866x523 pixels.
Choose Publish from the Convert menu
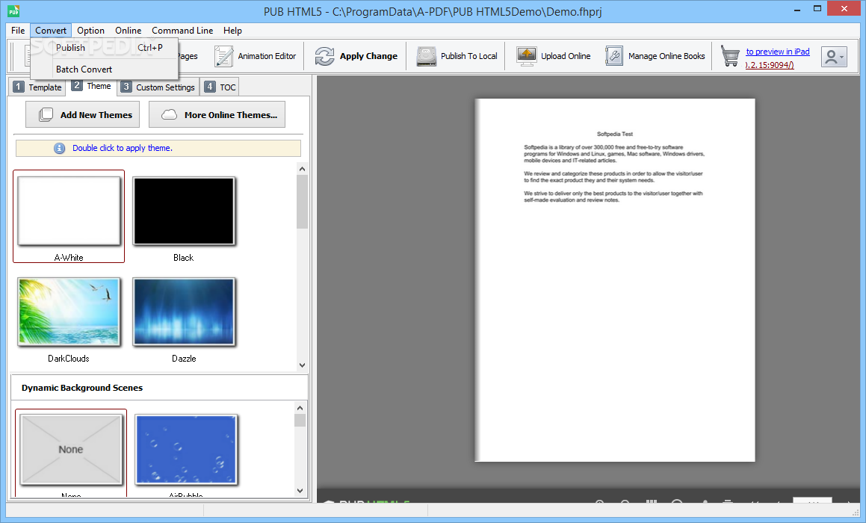(x=105, y=48)
